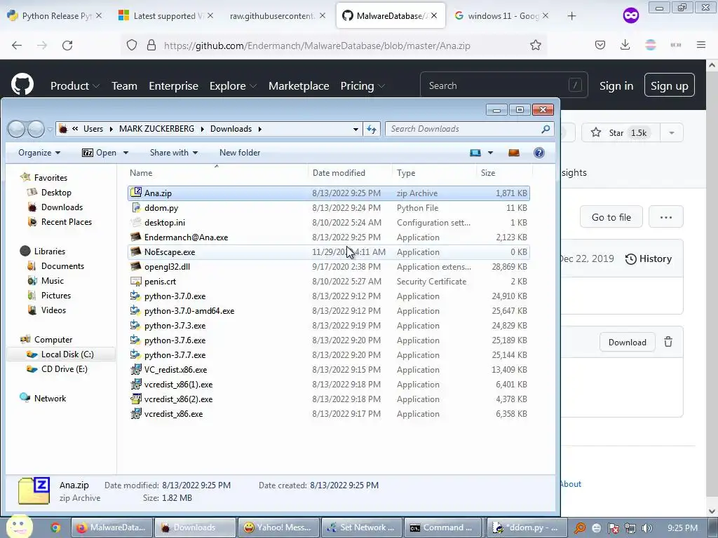Expand the GitHub Product menu
The image size is (718, 538).
coord(74,86)
